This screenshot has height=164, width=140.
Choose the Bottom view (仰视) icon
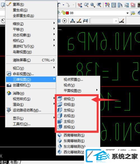coord(60,104)
